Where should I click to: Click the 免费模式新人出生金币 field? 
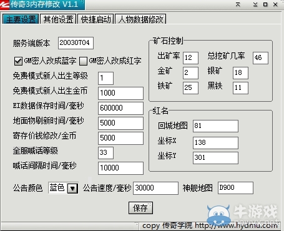click(120, 93)
